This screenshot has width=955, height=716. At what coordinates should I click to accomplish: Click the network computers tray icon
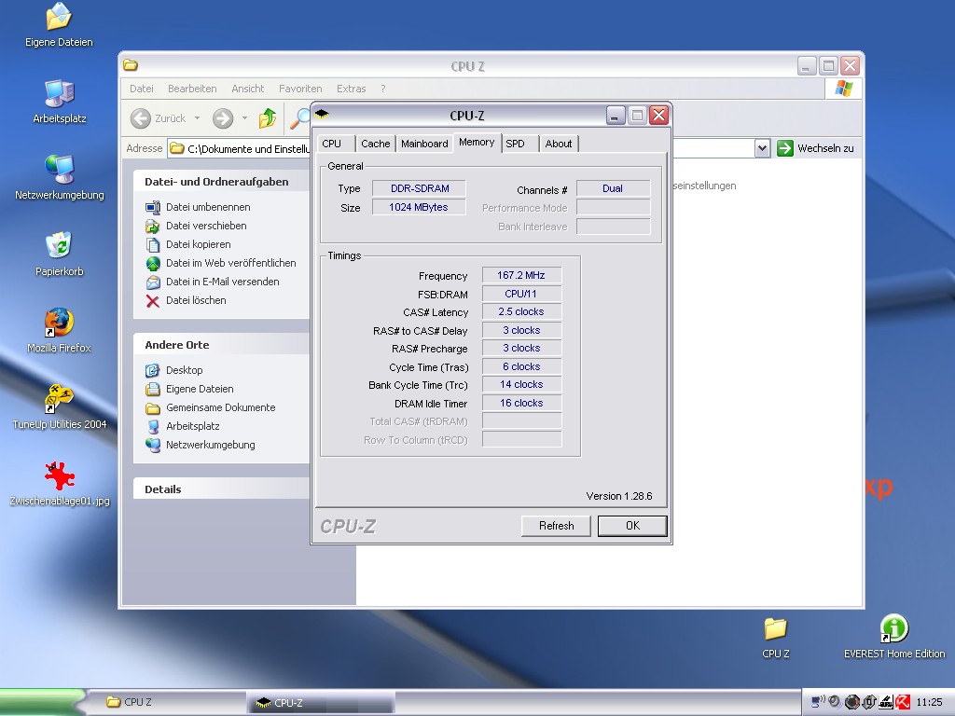pyautogui.click(x=817, y=702)
